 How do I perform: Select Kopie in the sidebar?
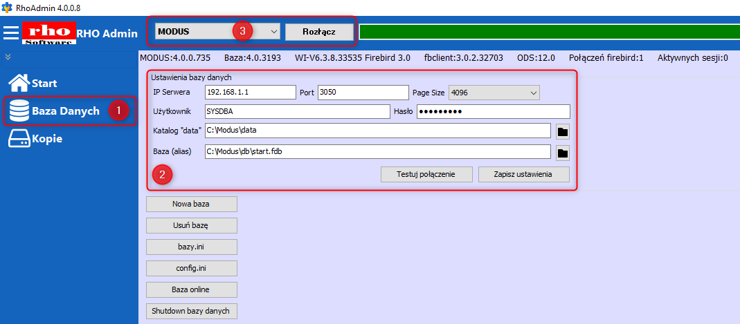coord(47,139)
